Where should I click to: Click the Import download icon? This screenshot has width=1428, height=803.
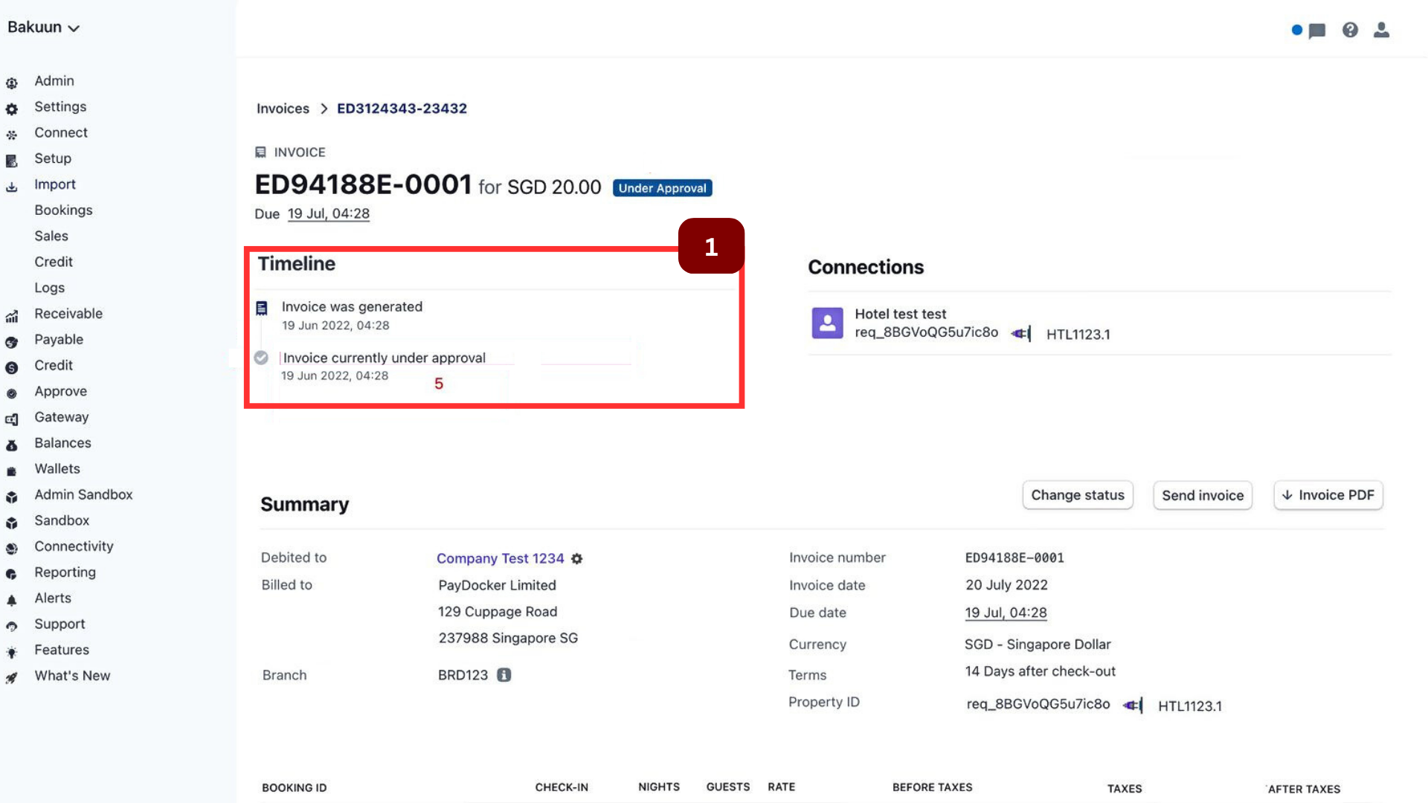12,187
